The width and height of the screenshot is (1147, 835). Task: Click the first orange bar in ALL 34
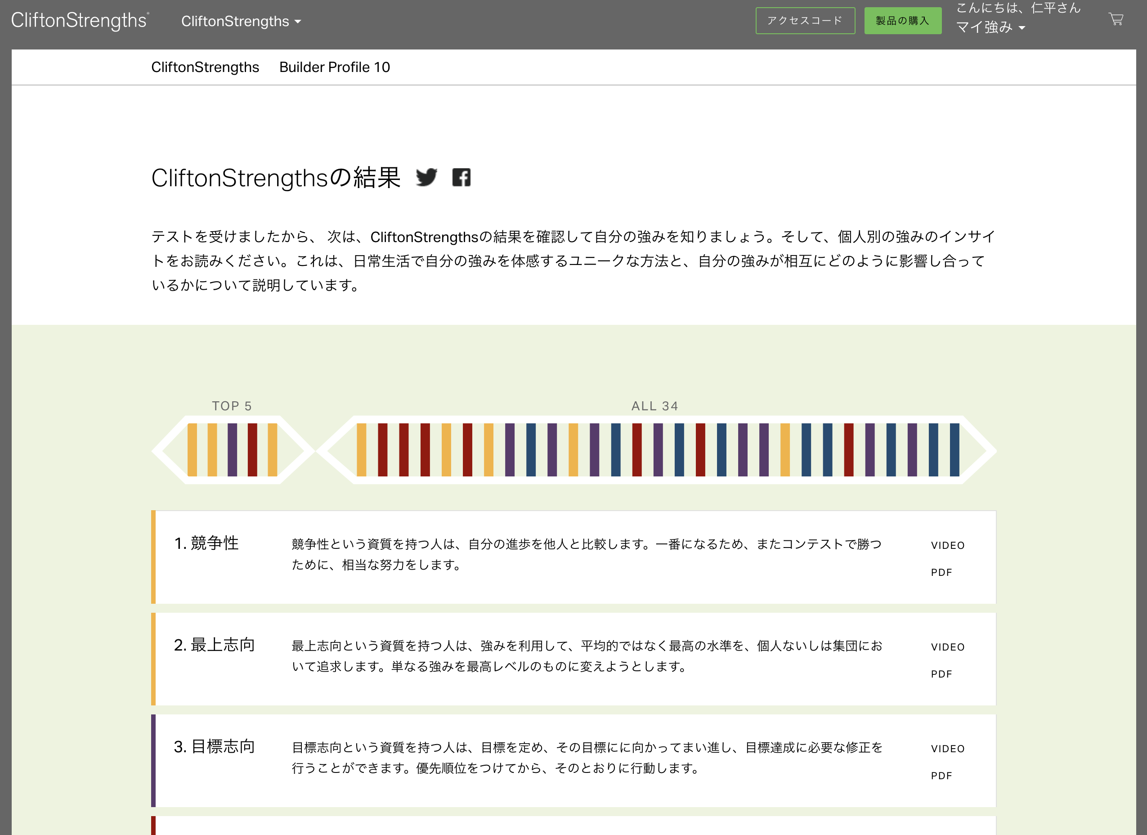[x=361, y=449]
